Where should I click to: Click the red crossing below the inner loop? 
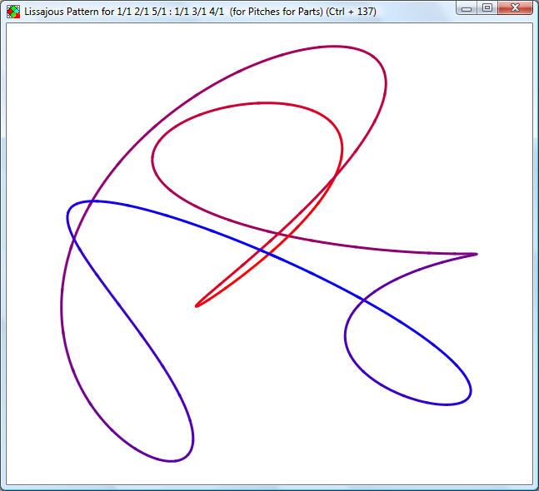(335, 176)
